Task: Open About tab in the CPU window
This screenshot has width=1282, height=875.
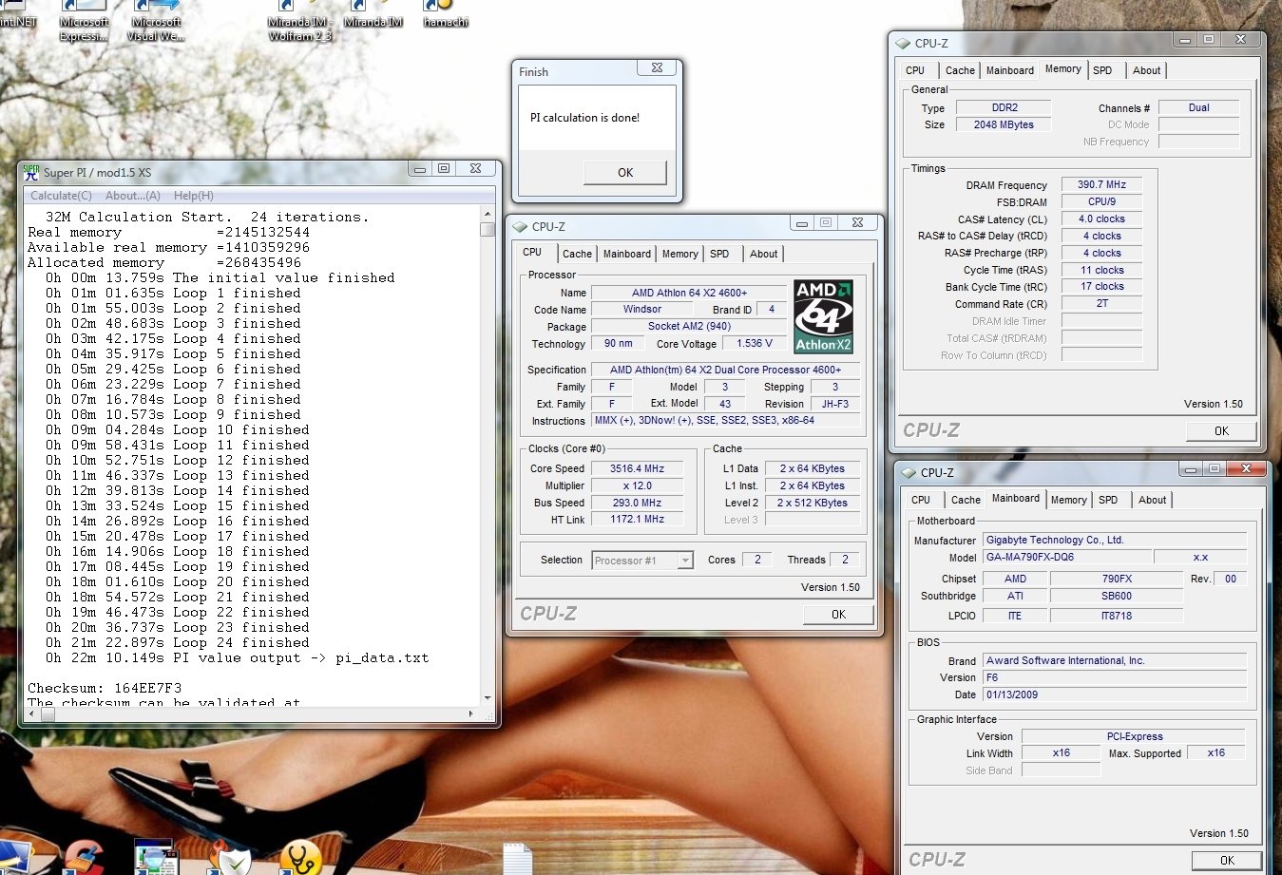Action: (x=763, y=254)
